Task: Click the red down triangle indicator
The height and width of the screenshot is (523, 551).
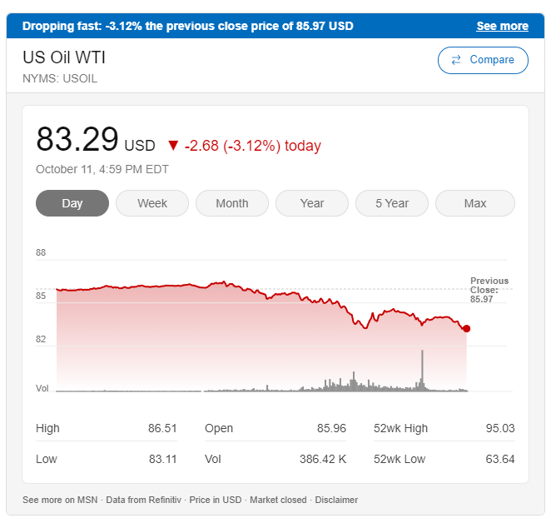Action: 173,146
